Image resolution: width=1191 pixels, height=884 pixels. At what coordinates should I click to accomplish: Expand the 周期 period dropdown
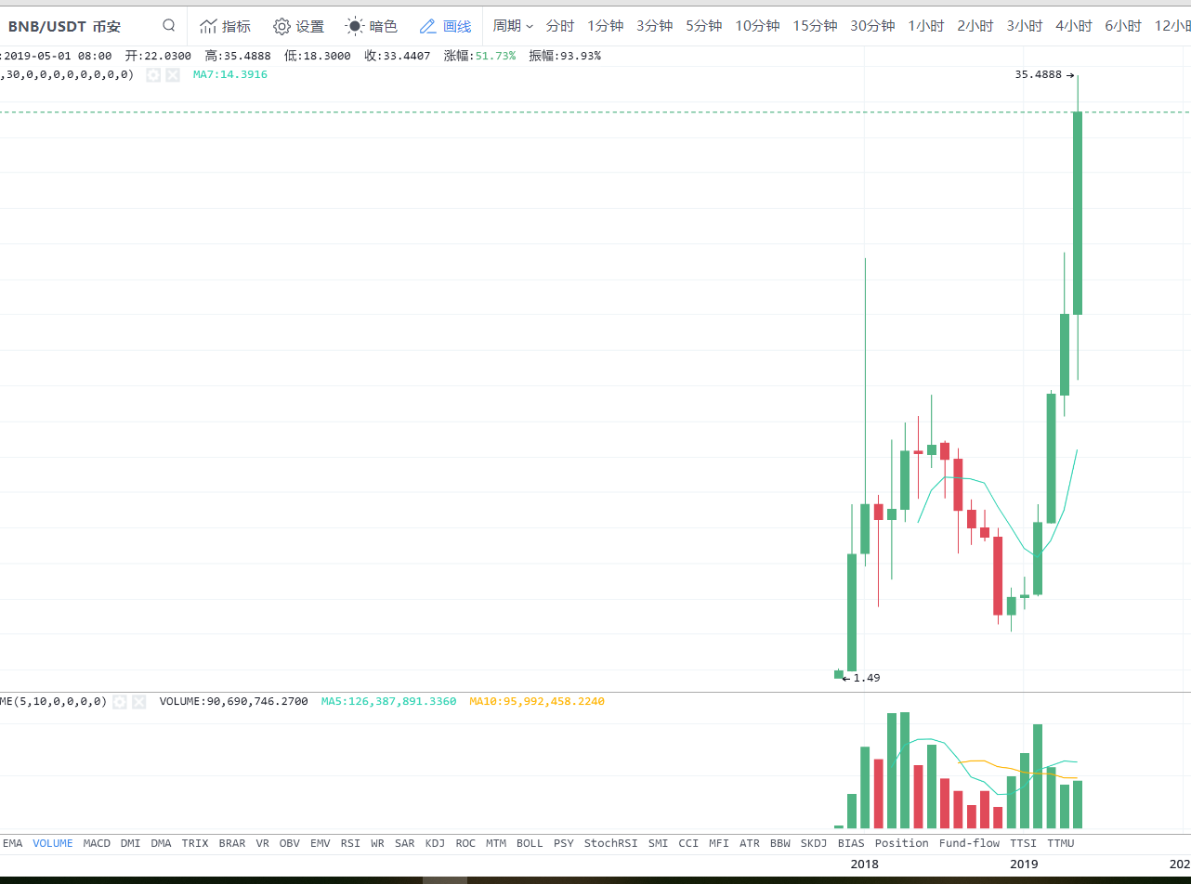pyautogui.click(x=513, y=26)
